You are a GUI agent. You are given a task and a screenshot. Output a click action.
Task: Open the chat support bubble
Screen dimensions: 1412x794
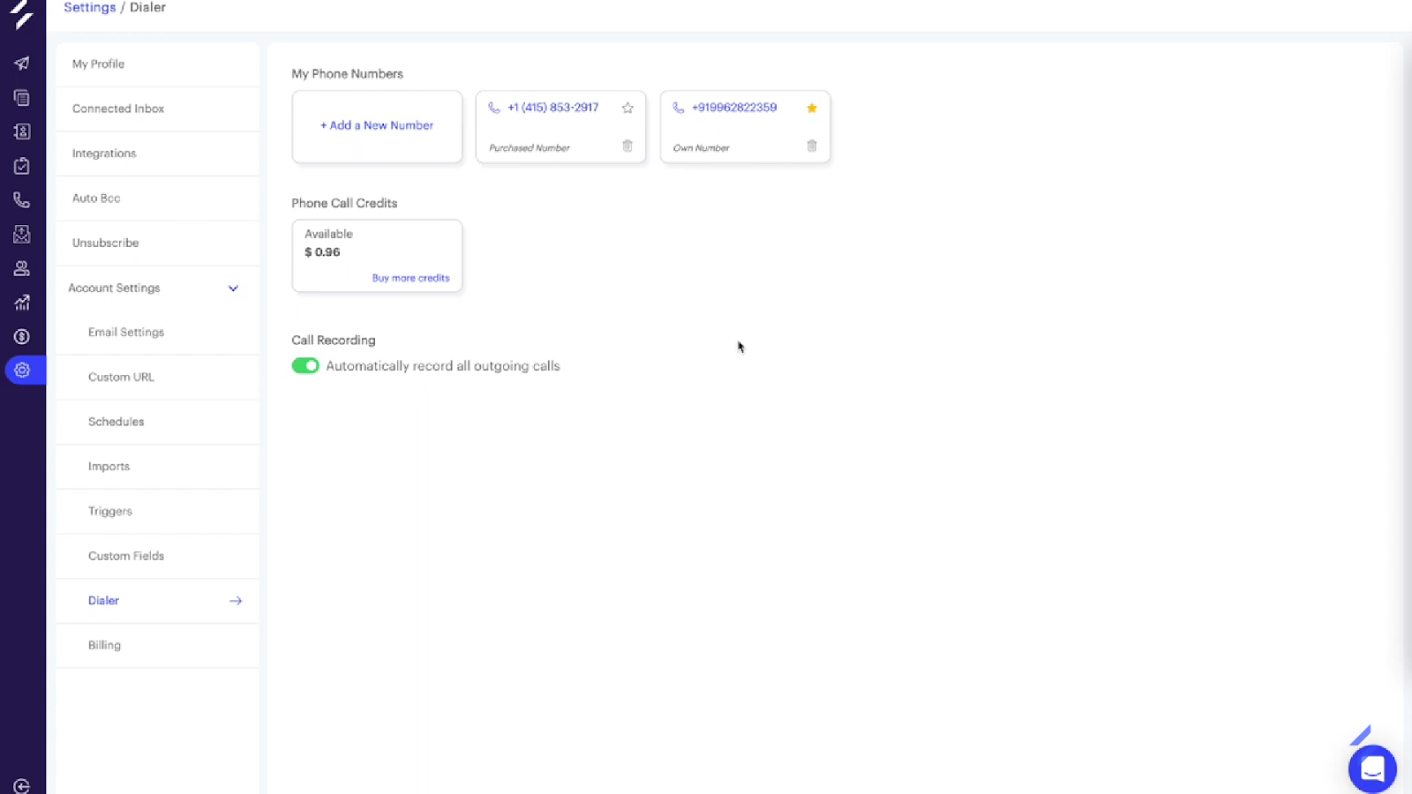pos(1372,769)
